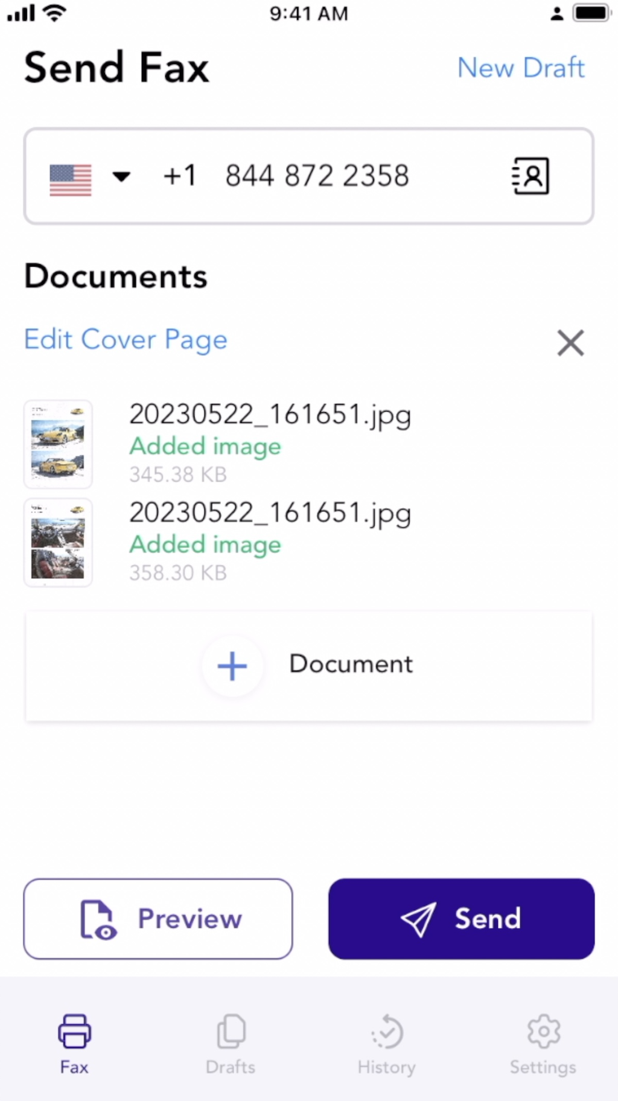This screenshot has width=618, height=1101.
Task: Tap the New Draft link
Action: tap(520, 68)
